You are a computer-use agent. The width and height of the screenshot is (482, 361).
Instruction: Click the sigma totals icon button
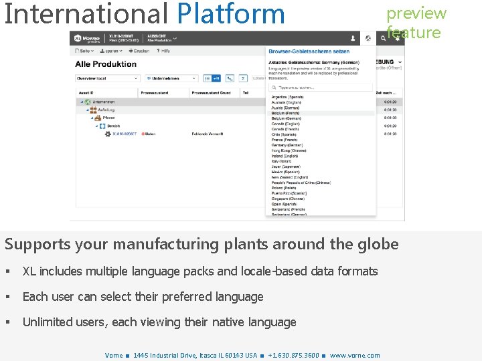(x=243, y=79)
